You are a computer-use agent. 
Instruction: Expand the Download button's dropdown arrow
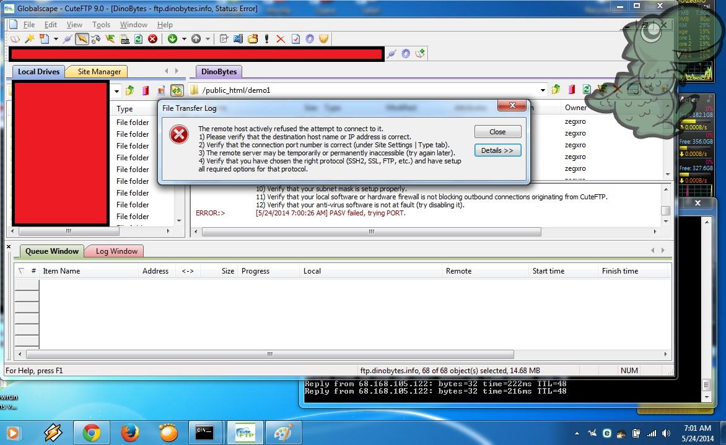click(183, 39)
